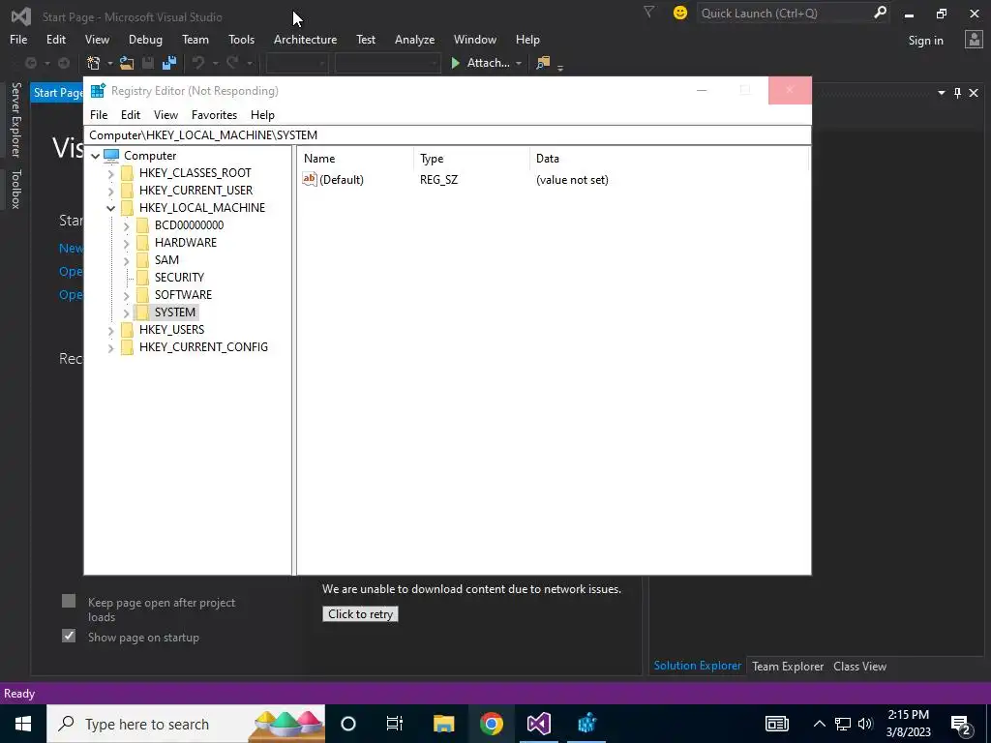Expand the BCD00000000 key
Screen dimensions: 991x743
pyautogui.click(x=127, y=225)
